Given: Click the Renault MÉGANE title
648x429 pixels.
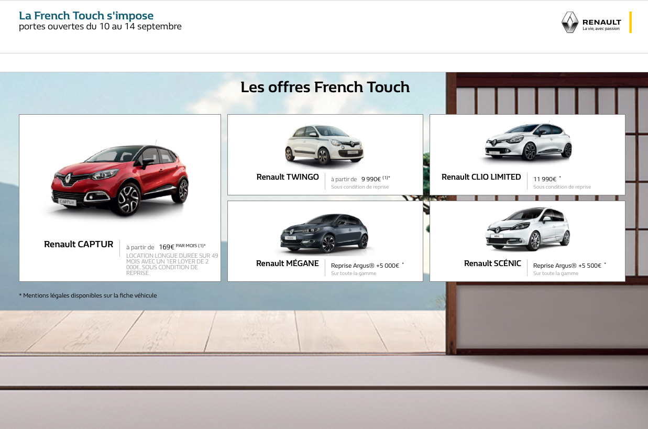Looking at the screenshot, I should [x=287, y=263].
